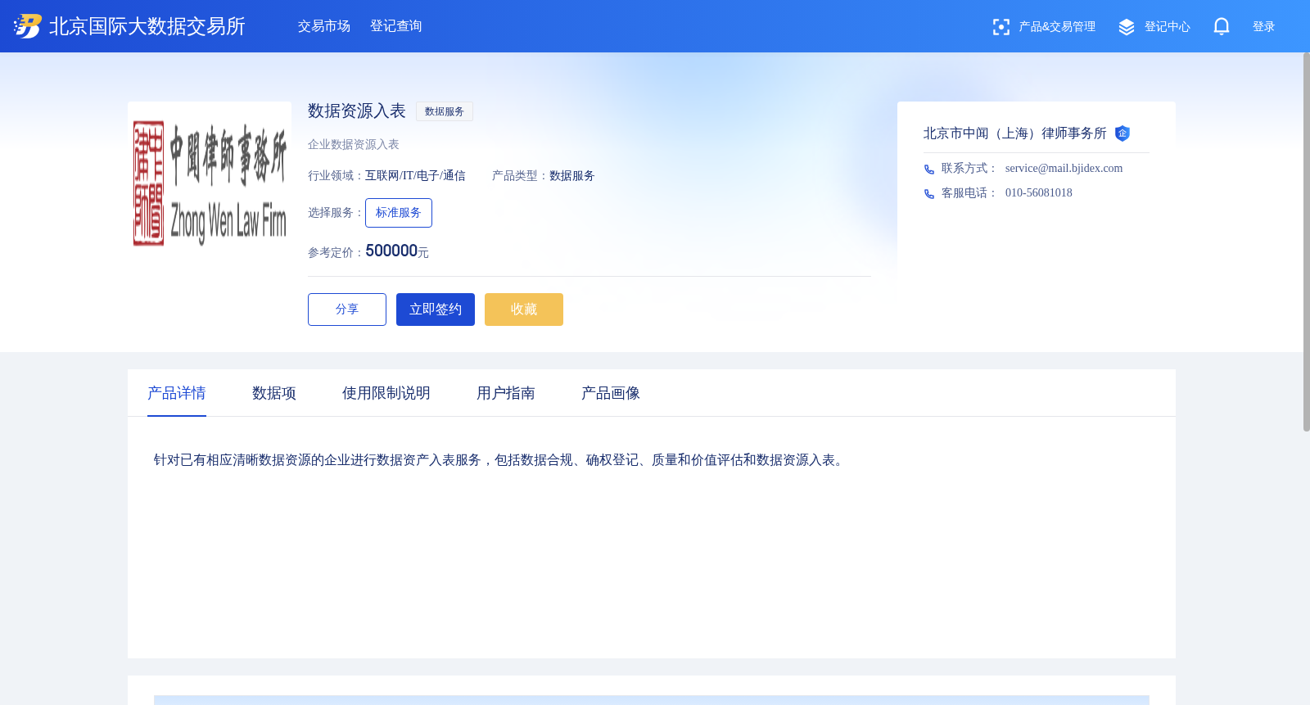Click the 分享 button
Image resolution: width=1310 pixels, height=705 pixels.
(347, 310)
